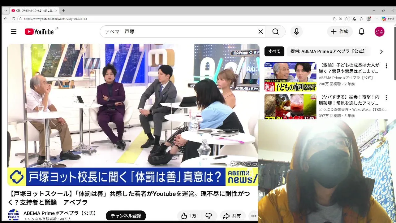Open the YouTube guide hamburger menu
Viewport: 396px width, 223px height.
(14, 32)
